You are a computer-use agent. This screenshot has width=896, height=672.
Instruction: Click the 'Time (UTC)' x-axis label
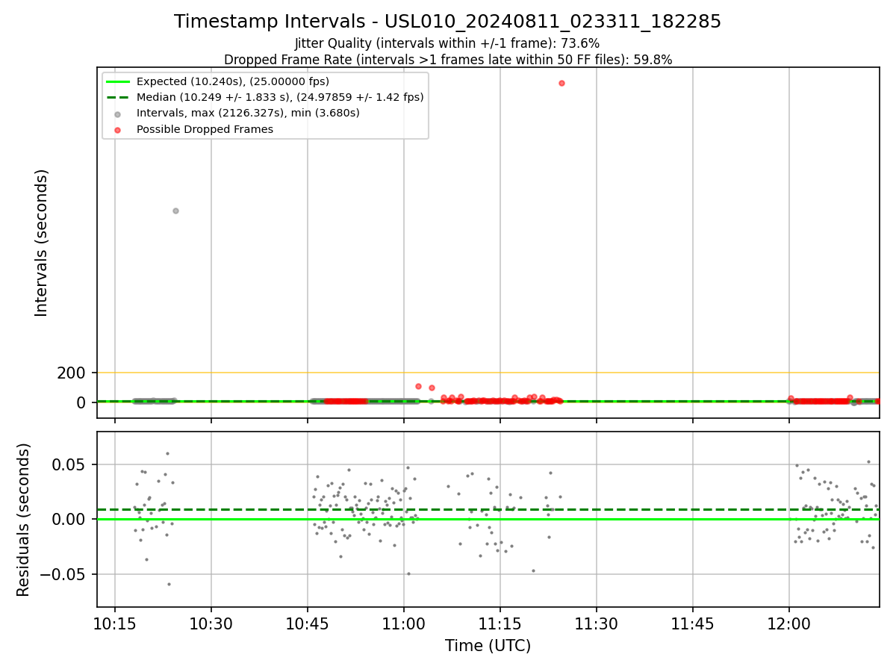488,646
